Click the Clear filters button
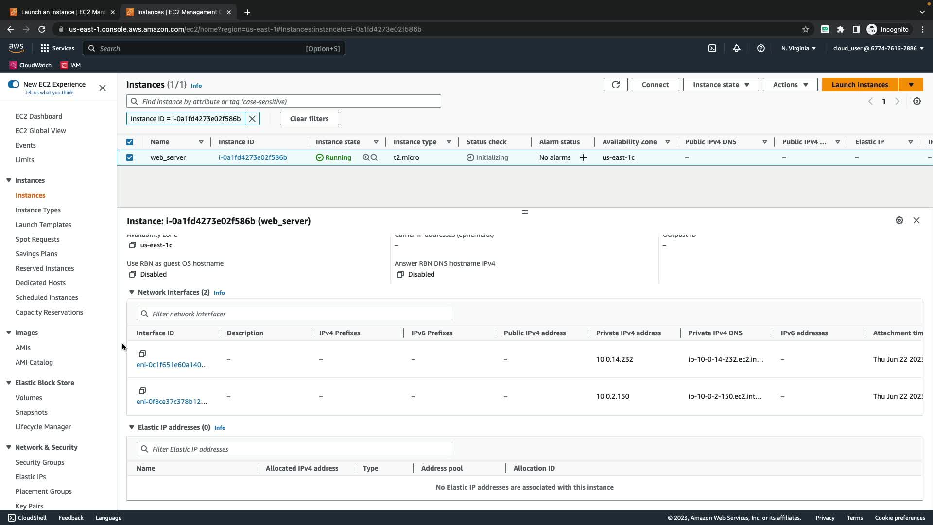933x525 pixels. (309, 119)
